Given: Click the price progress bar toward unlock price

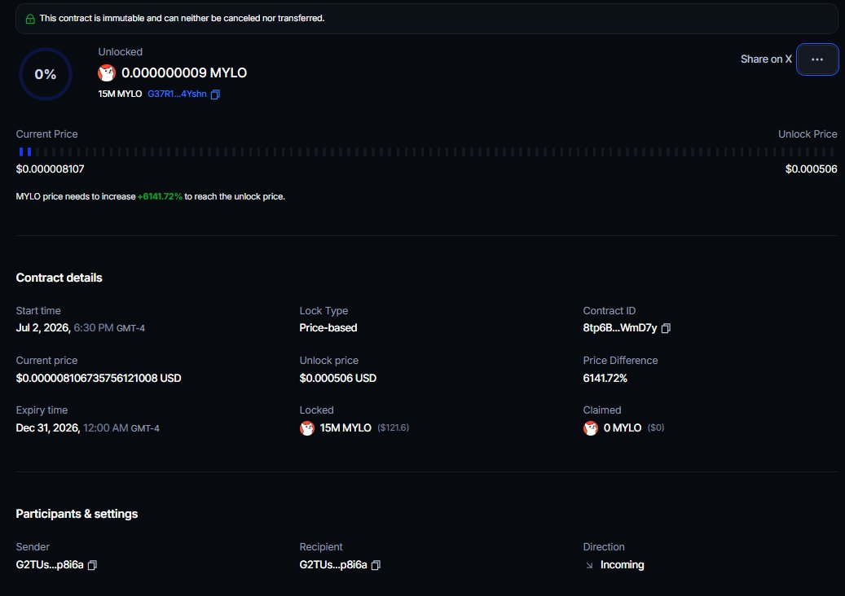Looking at the screenshot, I should [427, 151].
